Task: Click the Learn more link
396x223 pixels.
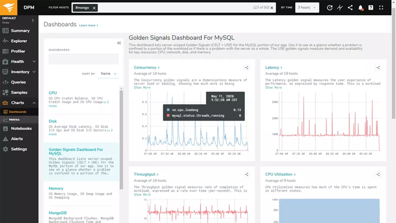Action: pyautogui.click(x=88, y=25)
